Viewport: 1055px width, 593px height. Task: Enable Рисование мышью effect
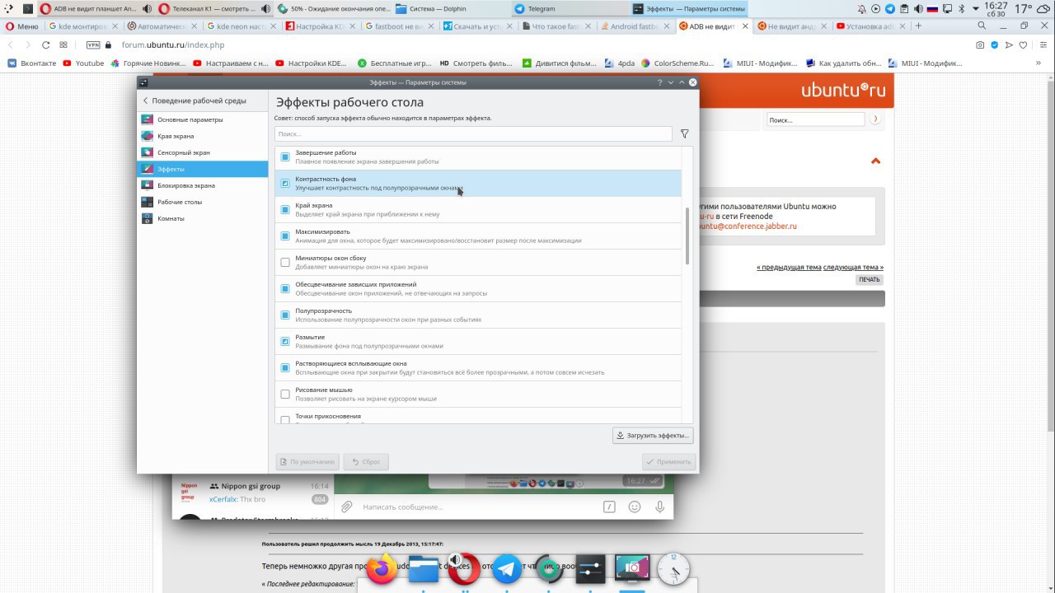pos(285,394)
